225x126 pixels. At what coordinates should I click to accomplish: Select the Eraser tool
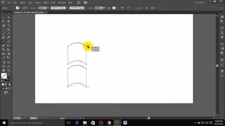point(8,37)
